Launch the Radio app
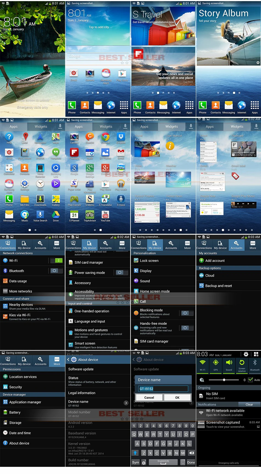 (x=90, y=153)
